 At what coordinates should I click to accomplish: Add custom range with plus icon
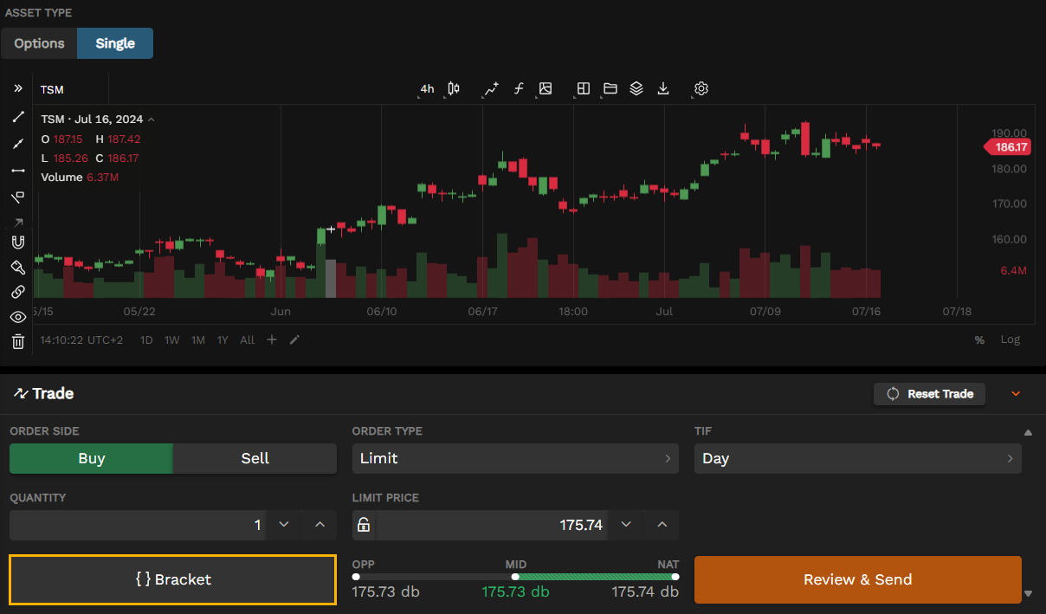click(x=272, y=339)
